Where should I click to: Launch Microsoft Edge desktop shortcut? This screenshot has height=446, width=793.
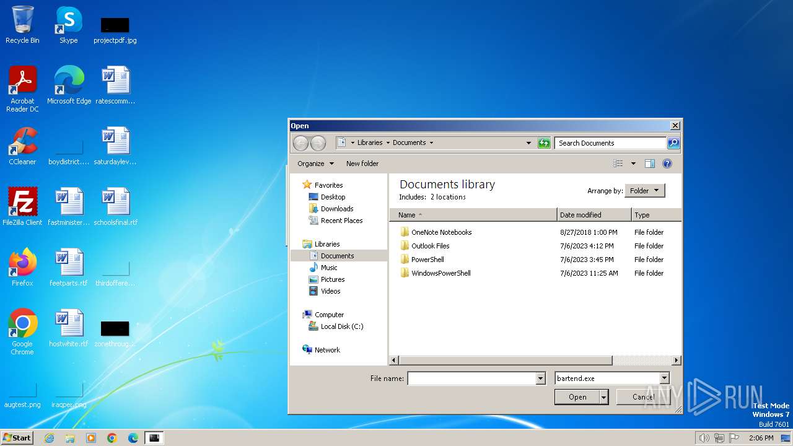[x=69, y=85]
